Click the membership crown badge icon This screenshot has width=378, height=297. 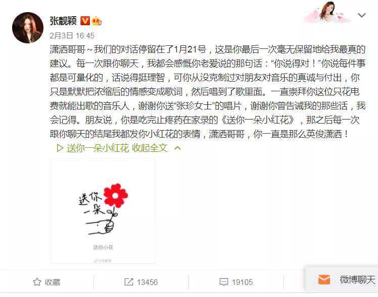click(x=97, y=21)
